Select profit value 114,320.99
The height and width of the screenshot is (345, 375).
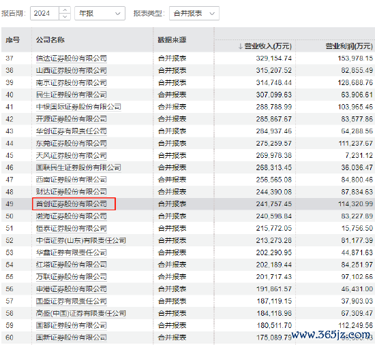[x=355, y=204]
